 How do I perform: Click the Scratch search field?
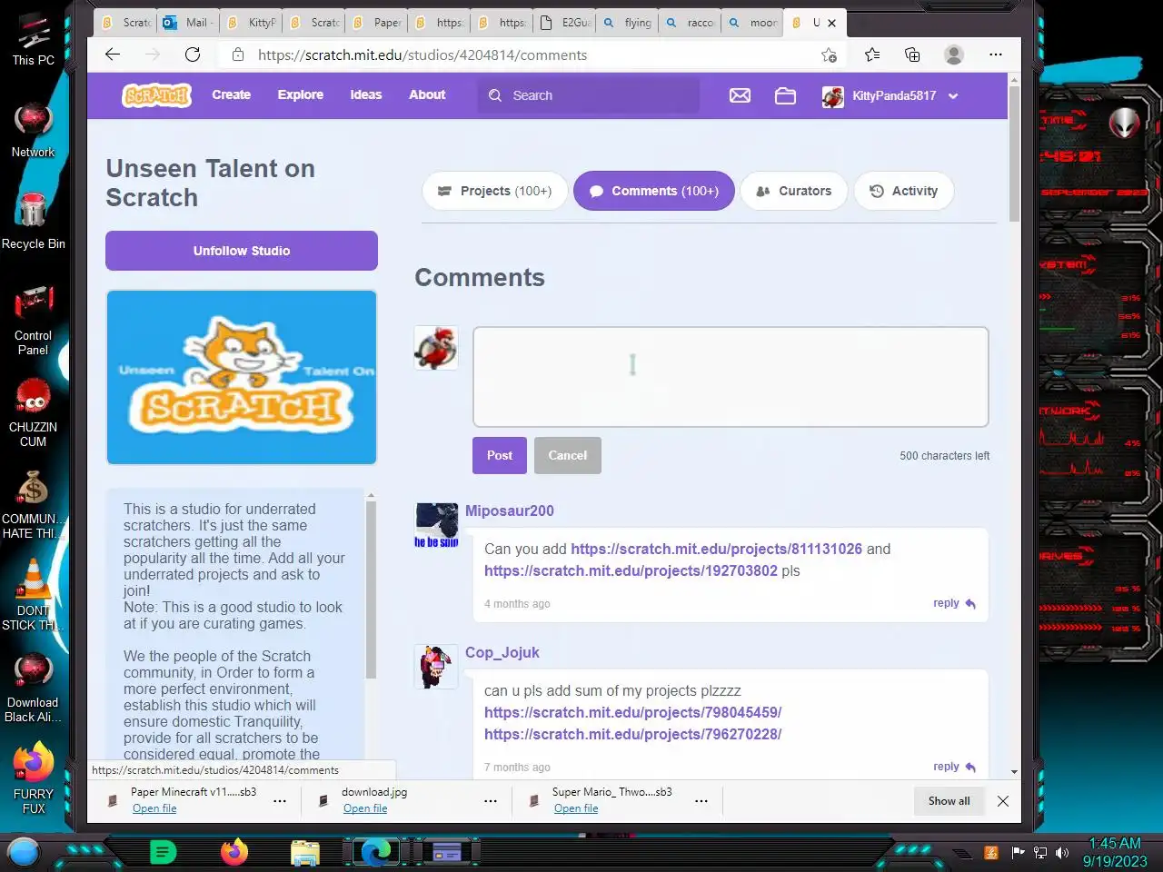click(x=589, y=95)
